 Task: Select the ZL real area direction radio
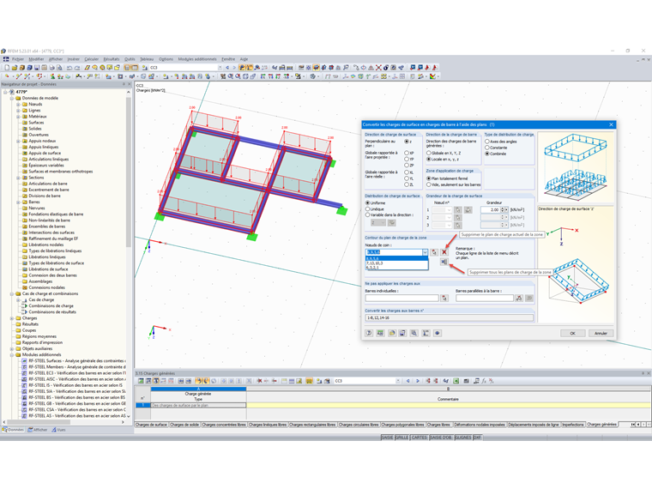(x=407, y=184)
